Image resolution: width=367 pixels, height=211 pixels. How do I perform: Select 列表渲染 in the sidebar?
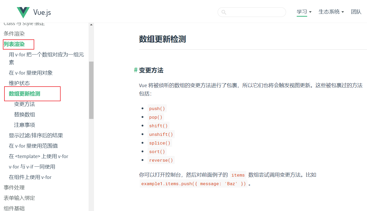tap(14, 44)
